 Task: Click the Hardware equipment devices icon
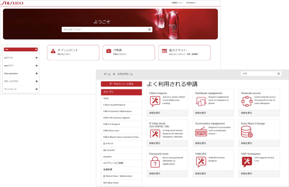(201, 101)
